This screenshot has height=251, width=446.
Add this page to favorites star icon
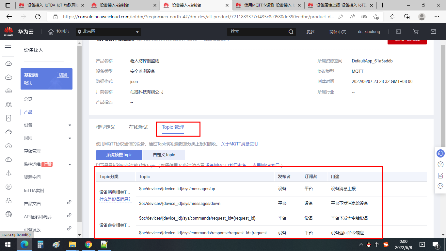376,17
